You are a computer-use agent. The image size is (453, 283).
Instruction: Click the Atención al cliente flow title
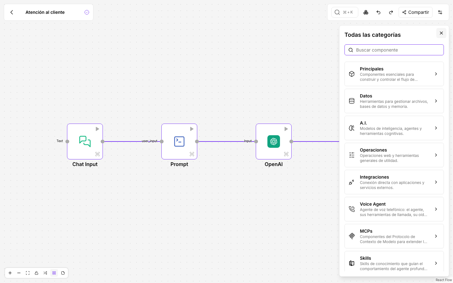pyautogui.click(x=45, y=12)
